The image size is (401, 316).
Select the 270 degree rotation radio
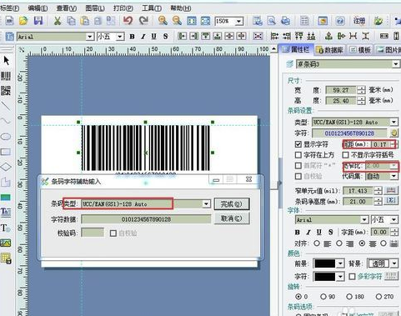coord(378,297)
